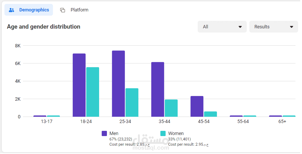Click the 65+ age group label
The width and height of the screenshot is (302, 154).
tap(282, 121)
